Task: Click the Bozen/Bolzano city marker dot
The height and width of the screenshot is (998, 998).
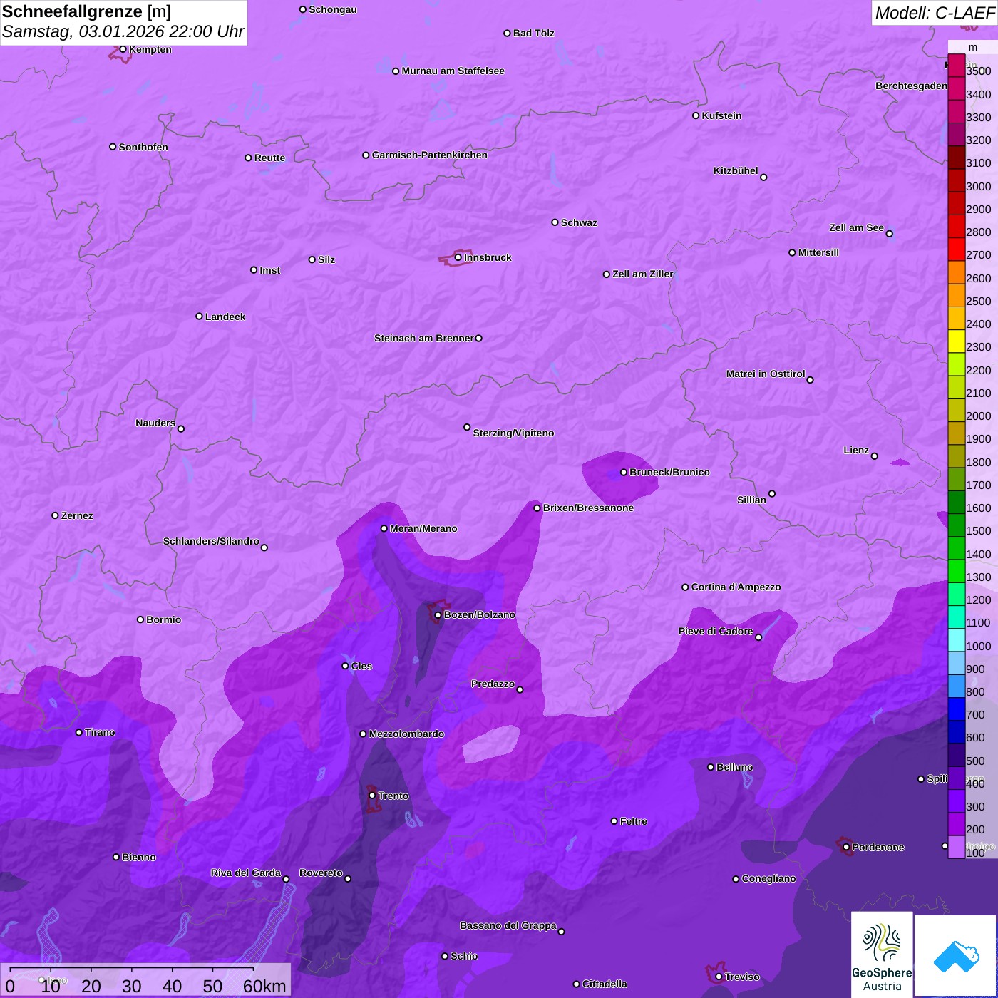Action: click(x=438, y=614)
